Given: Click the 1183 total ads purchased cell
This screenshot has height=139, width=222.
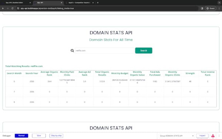Looking at the screenshot, I should tap(155, 82).
